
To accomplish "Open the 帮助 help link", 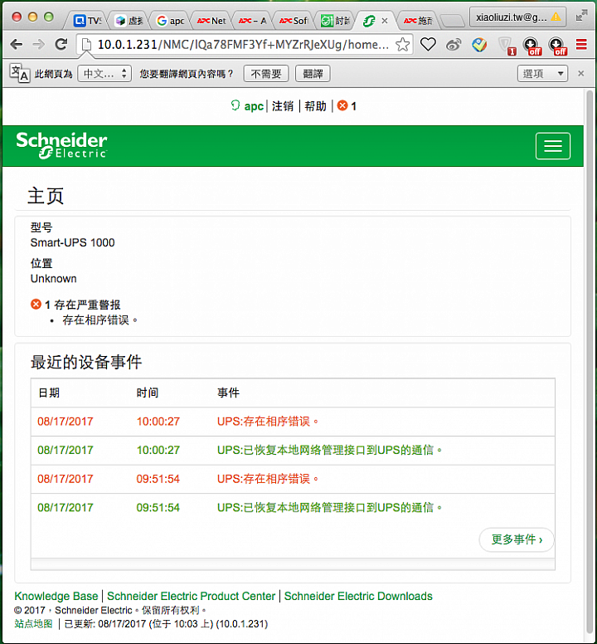I will 315,106.
